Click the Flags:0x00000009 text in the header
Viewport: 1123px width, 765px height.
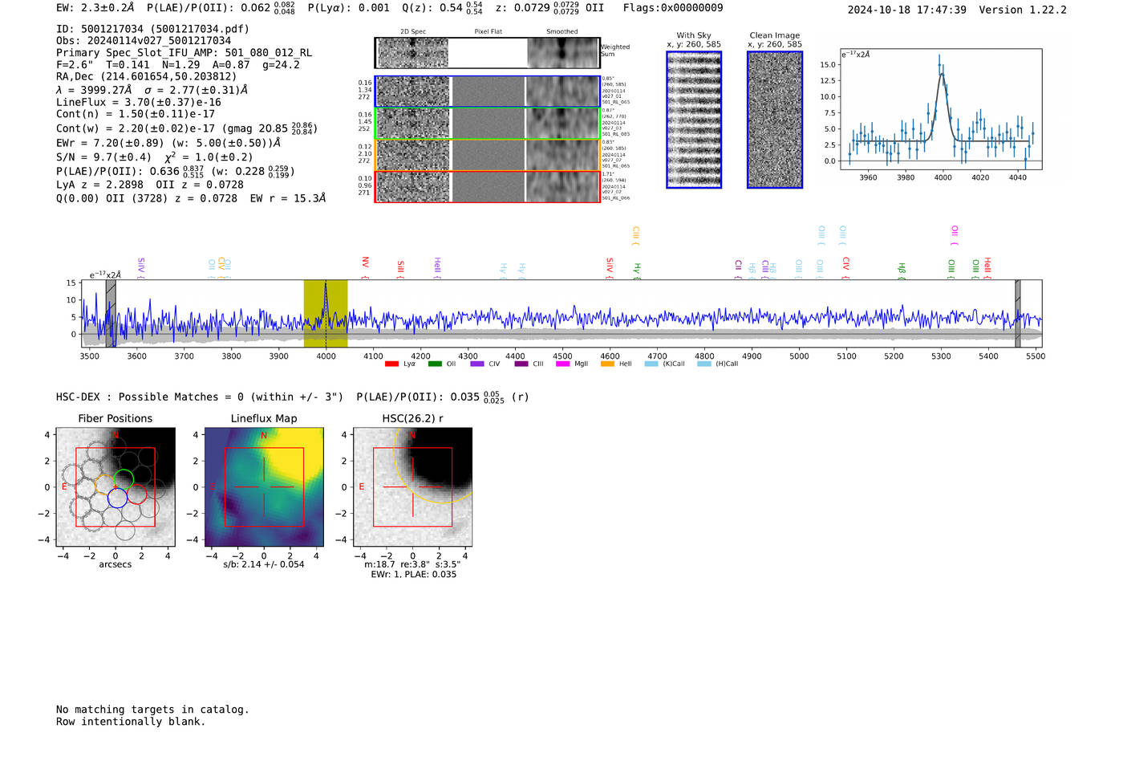click(673, 8)
